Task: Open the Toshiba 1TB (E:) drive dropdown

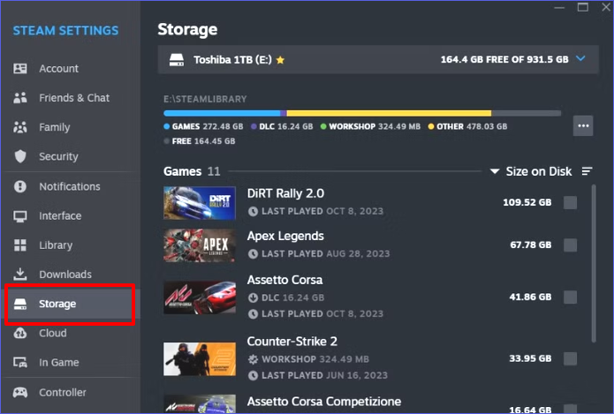Action: click(378, 59)
